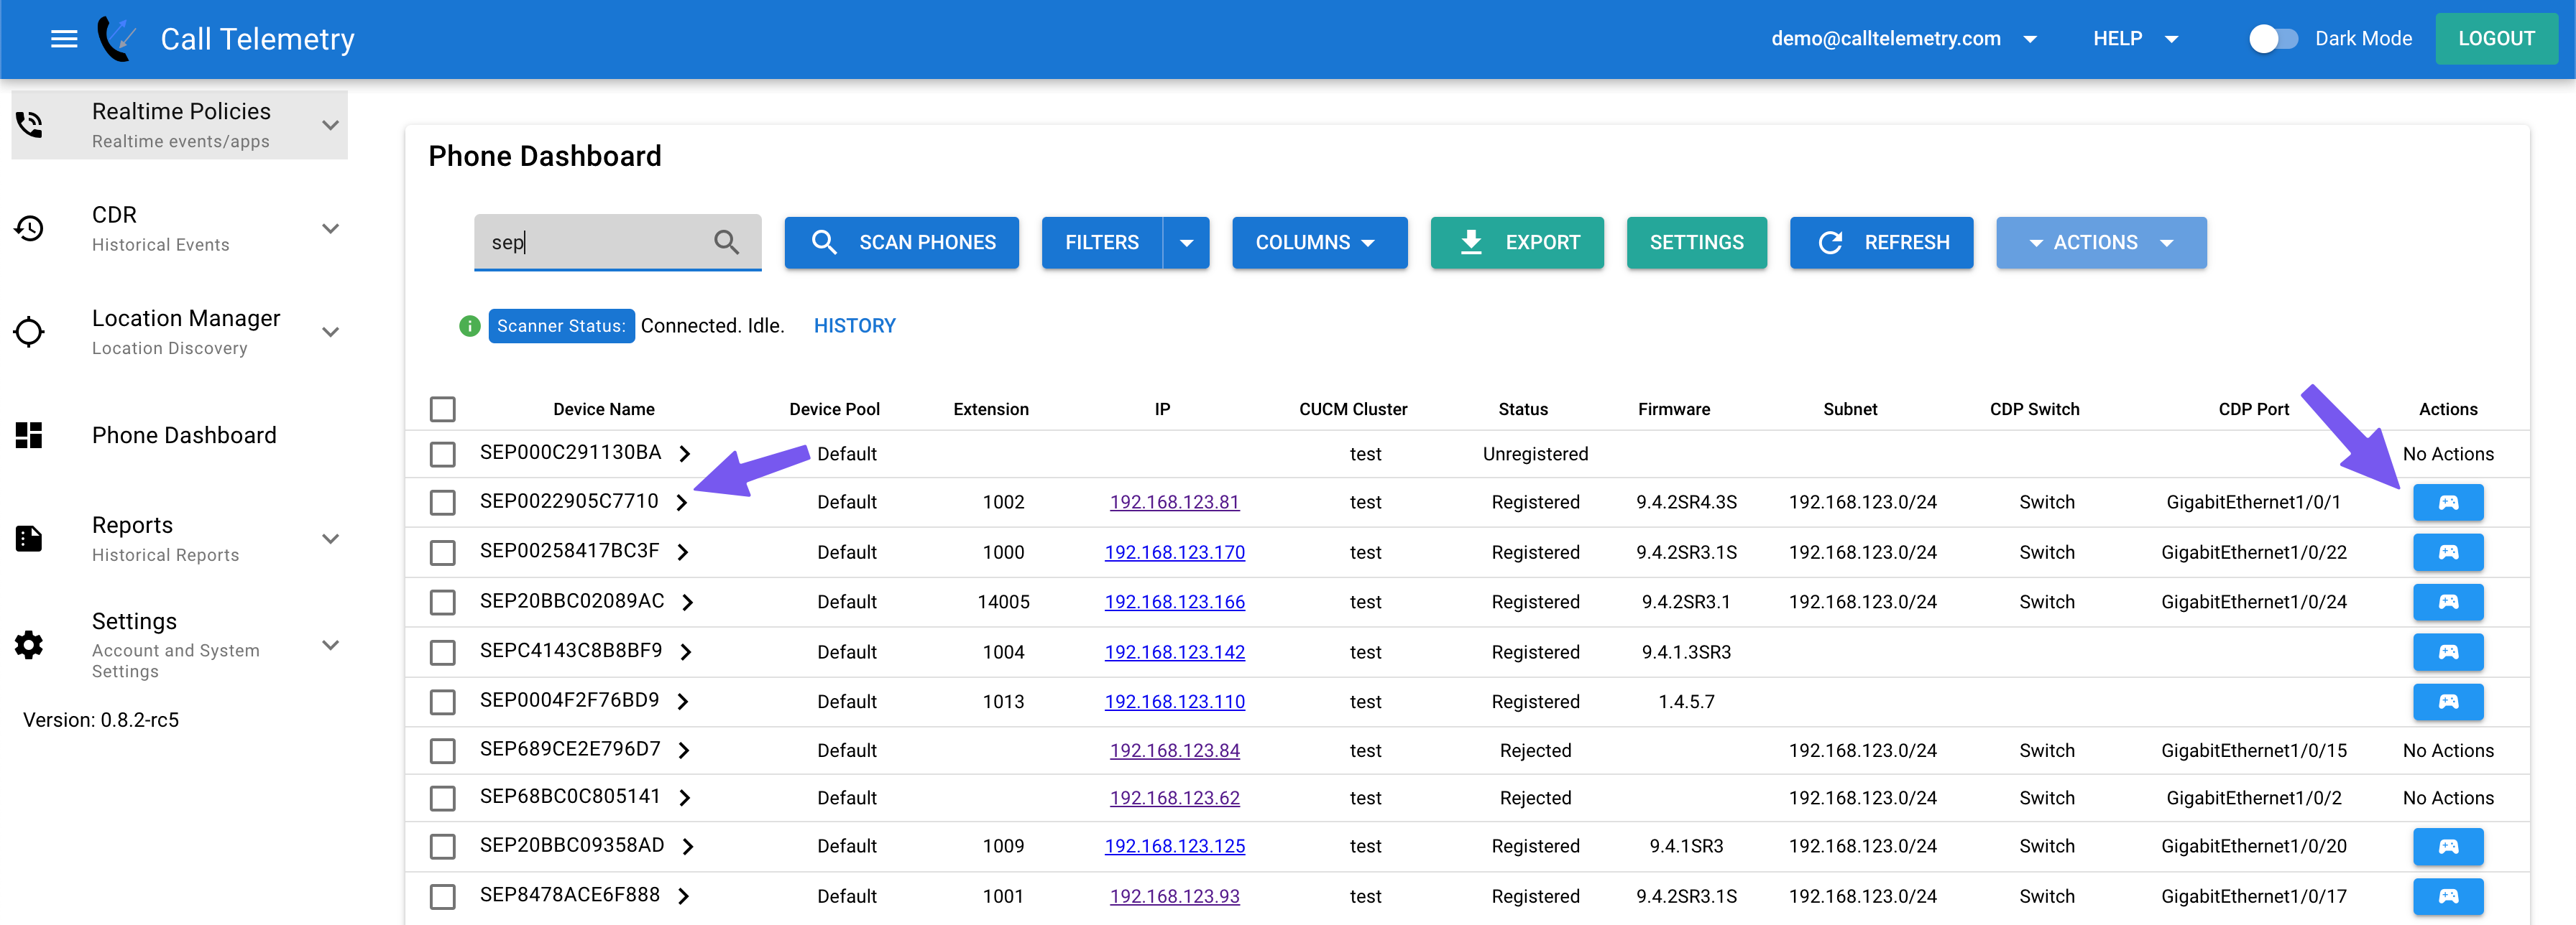Open demo@calltelemetry.com account menu
The height and width of the screenshot is (925, 2576).
point(1903,39)
